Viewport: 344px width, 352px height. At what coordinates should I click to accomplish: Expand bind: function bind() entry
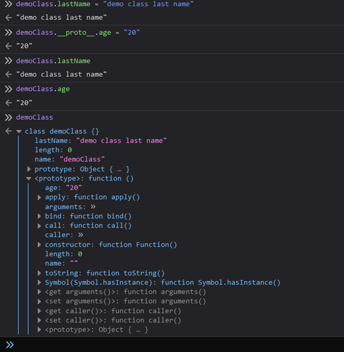[39, 216]
